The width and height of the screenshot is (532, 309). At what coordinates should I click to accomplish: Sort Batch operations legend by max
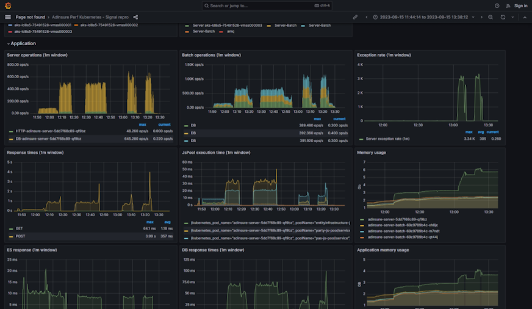(x=317, y=119)
